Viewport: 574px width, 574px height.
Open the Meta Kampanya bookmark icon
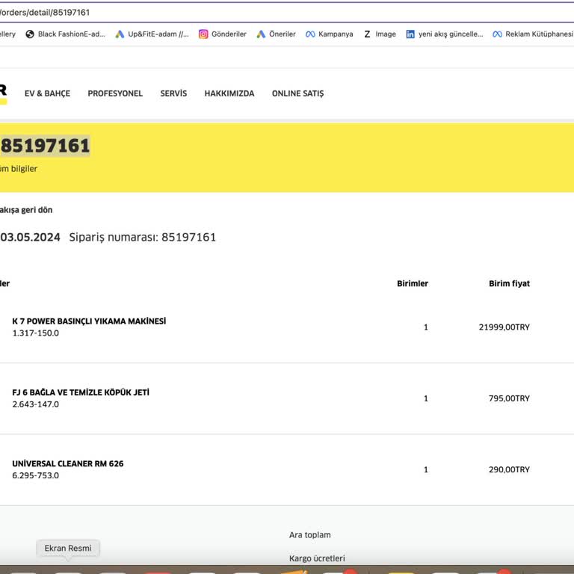point(310,34)
